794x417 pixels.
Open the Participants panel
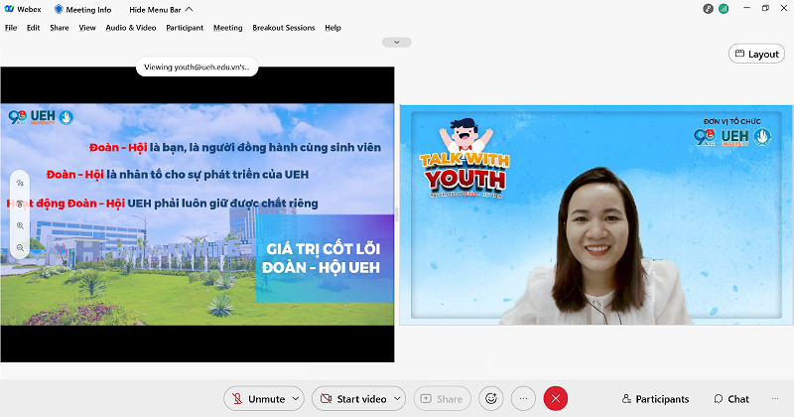(655, 399)
